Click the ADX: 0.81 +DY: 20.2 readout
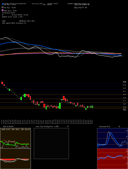 (15, 129)
